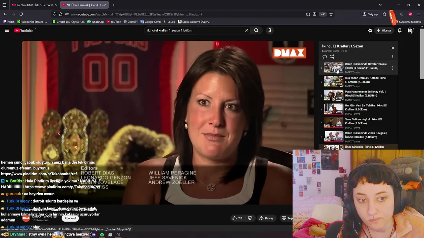Open site permissions icon in address bar
Viewport: 424px width, 238px height.
[x=67, y=14]
